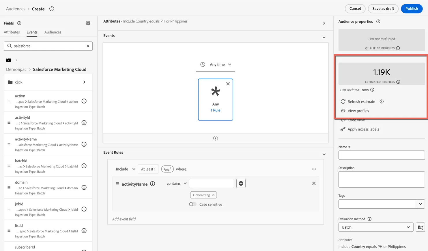The width and height of the screenshot is (428, 251).
Task: Click the folder icon below search
Action: click(8, 60)
